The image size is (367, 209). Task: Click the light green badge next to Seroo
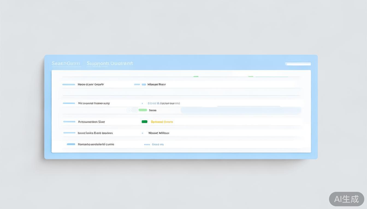[x=143, y=110]
